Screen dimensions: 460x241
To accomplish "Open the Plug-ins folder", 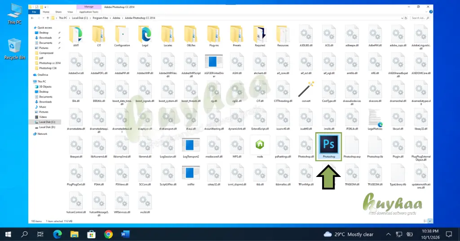I will [214, 36].
